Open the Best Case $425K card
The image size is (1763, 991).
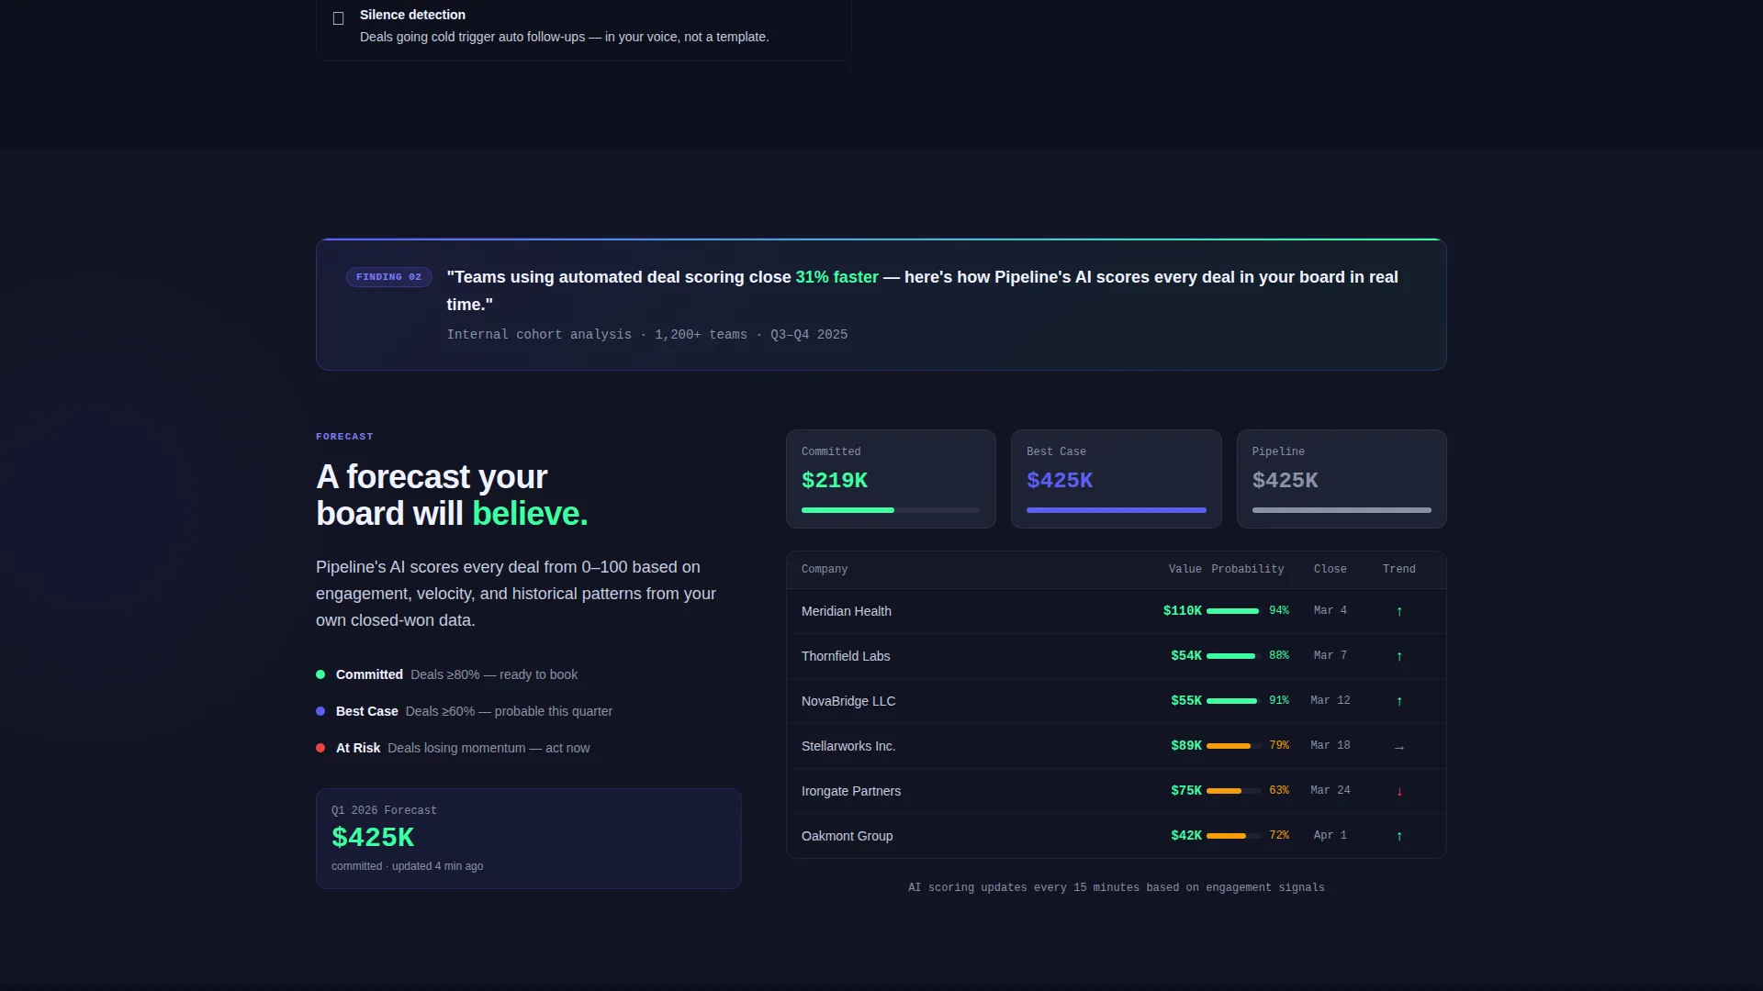pos(1116,479)
